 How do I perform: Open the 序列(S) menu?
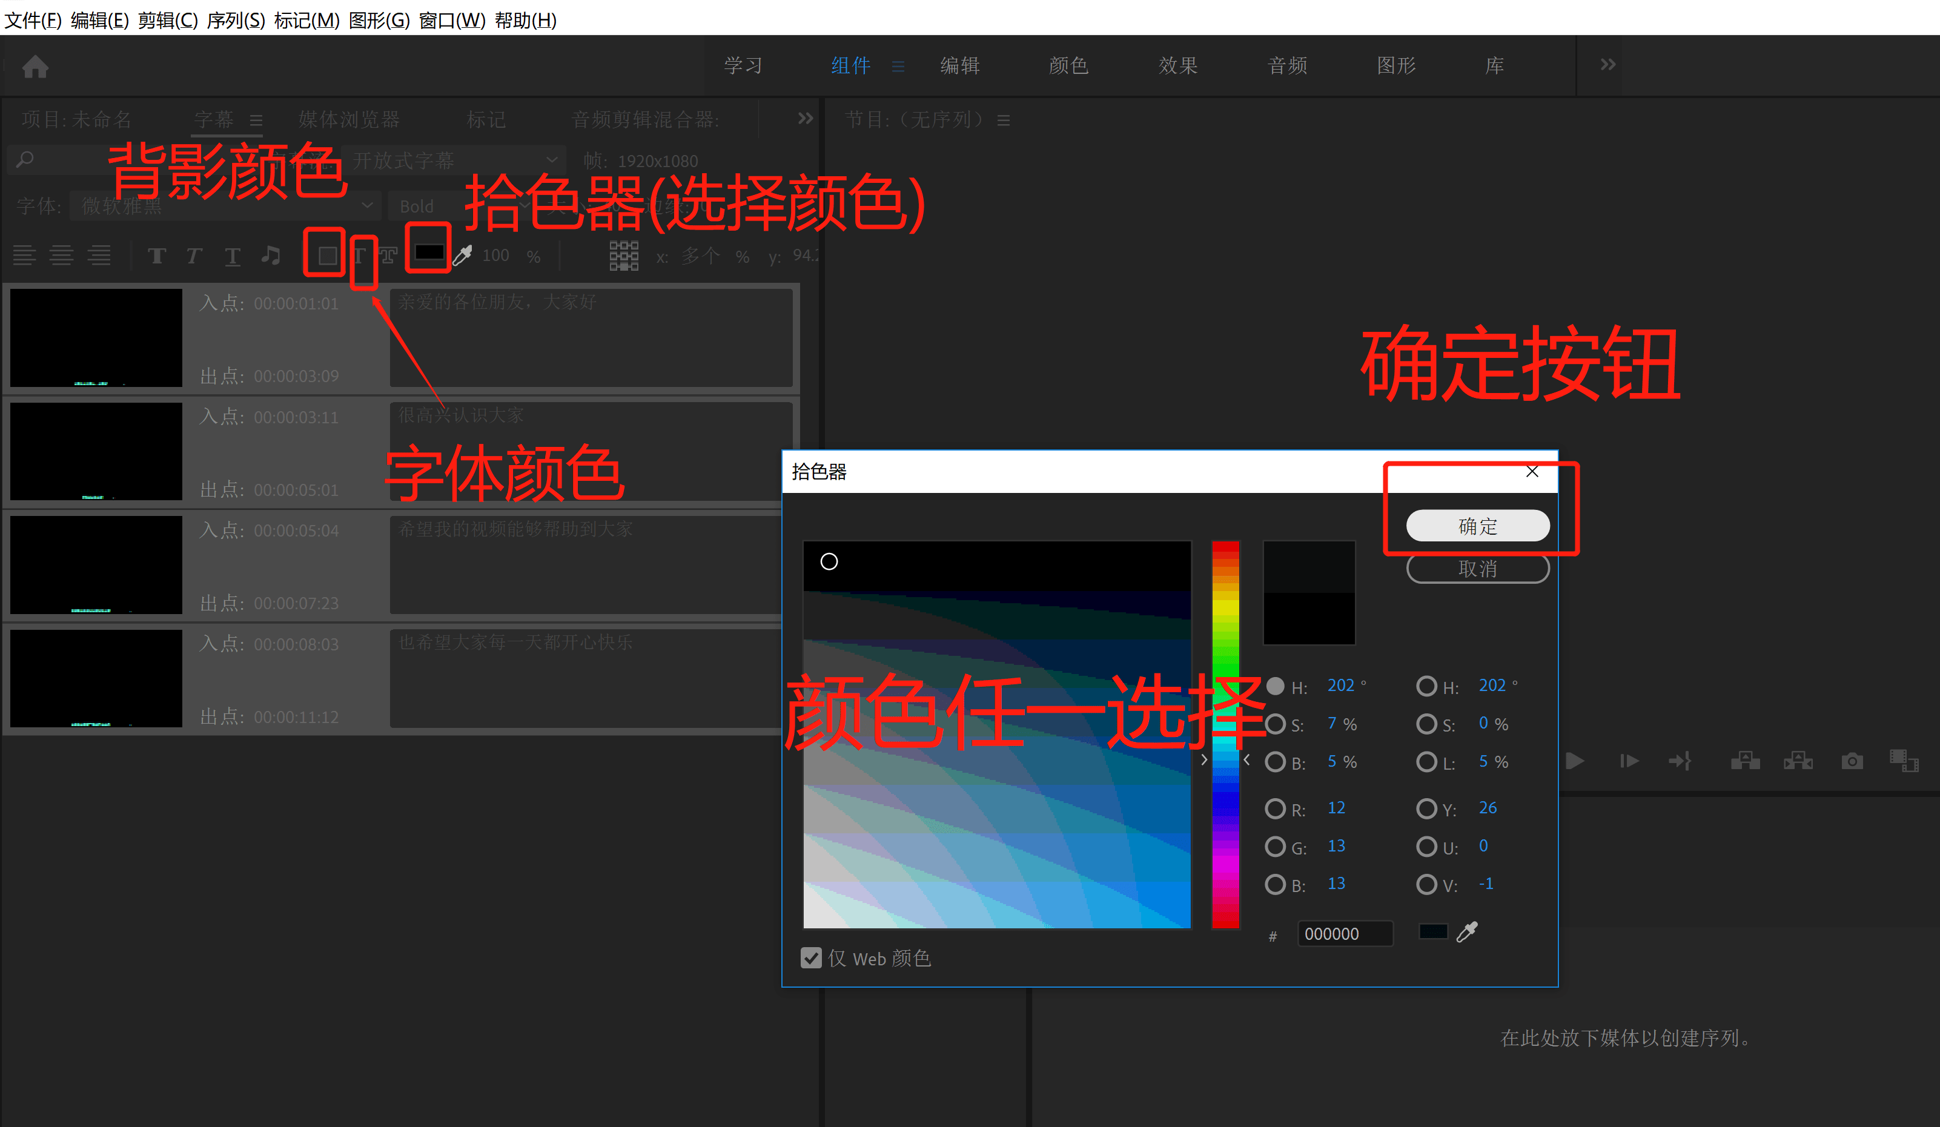236,20
